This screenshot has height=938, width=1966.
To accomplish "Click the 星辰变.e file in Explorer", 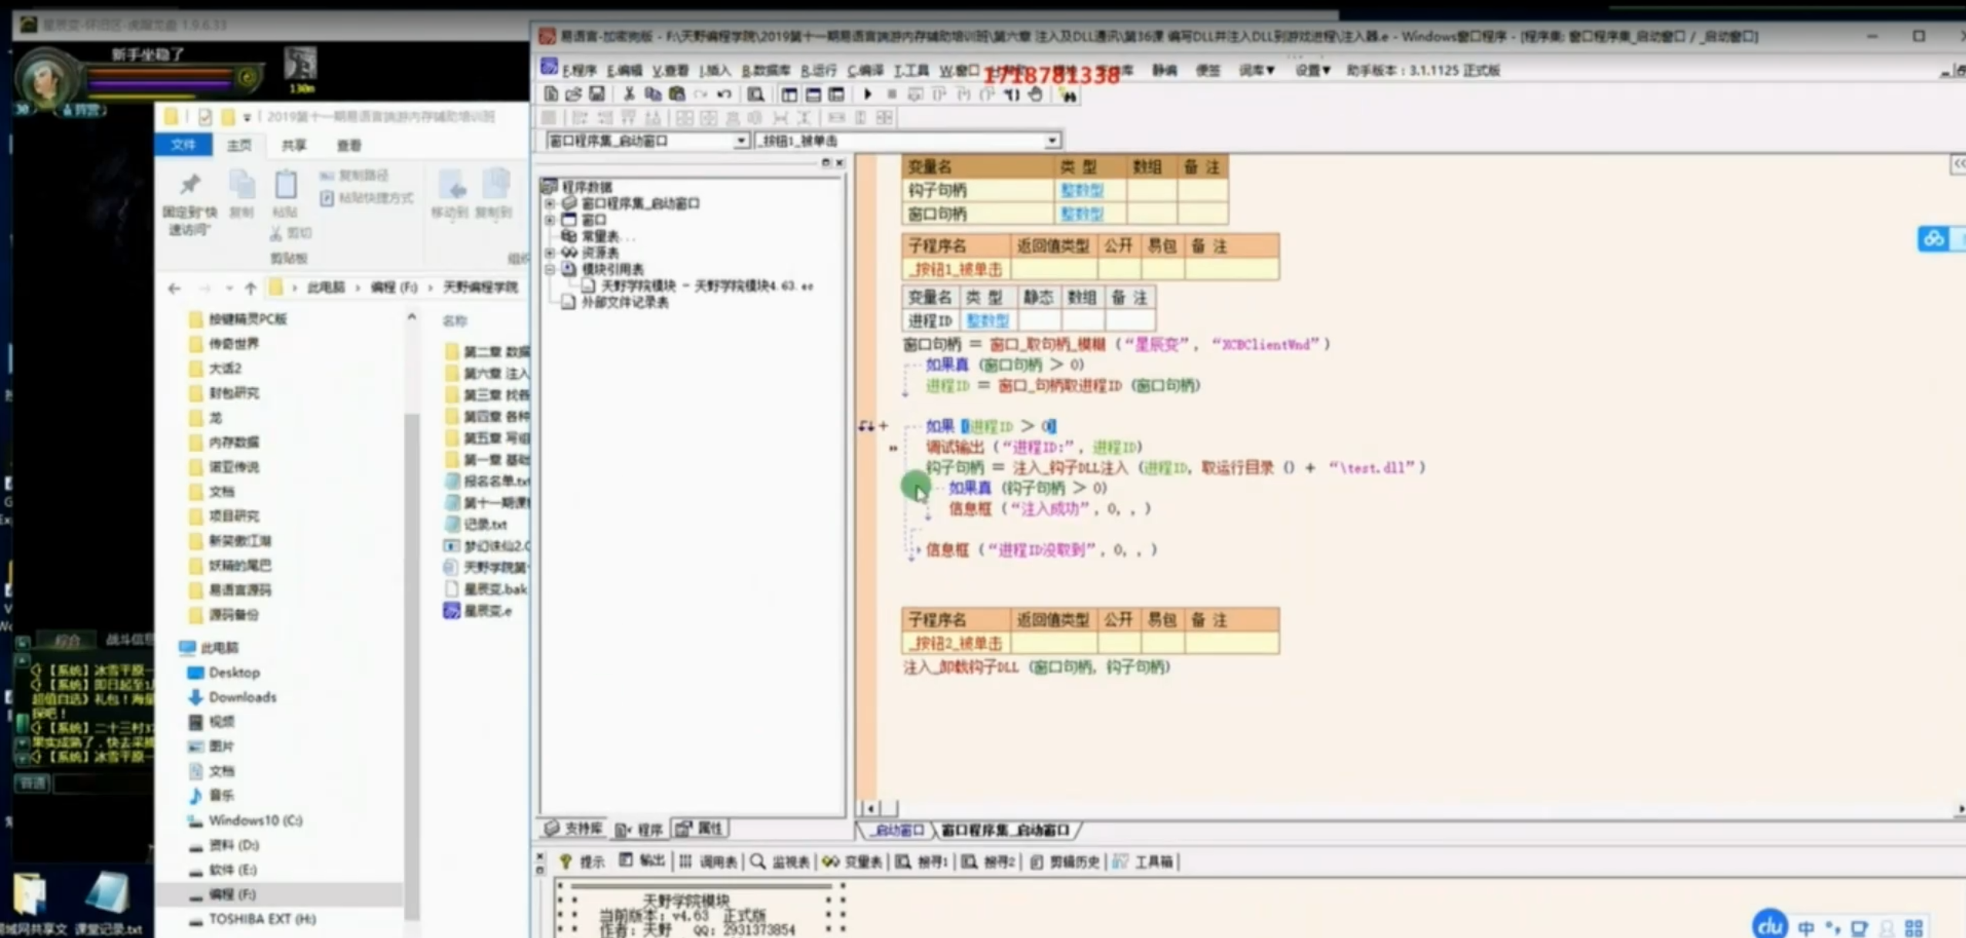I will pos(486,611).
